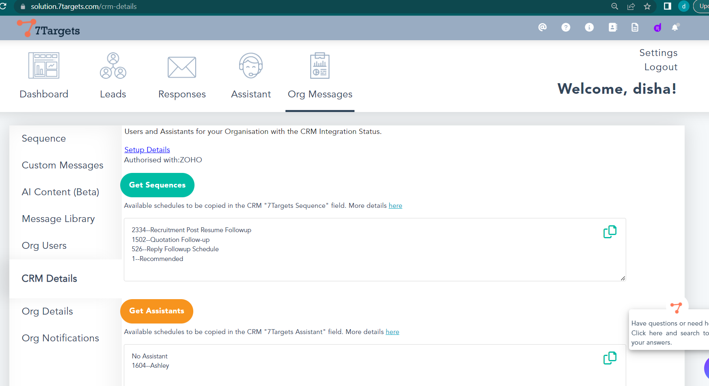709x386 pixels.
Task: Click Logout in the top right
Action: [x=661, y=67]
